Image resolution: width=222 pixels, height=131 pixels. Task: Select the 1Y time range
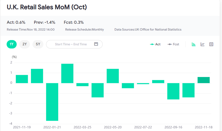tap(11, 44)
